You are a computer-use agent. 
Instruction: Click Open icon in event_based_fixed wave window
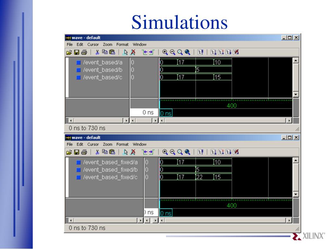(x=69, y=152)
